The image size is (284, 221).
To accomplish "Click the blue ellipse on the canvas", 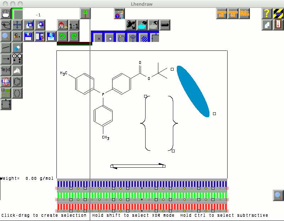I will point(193,91).
